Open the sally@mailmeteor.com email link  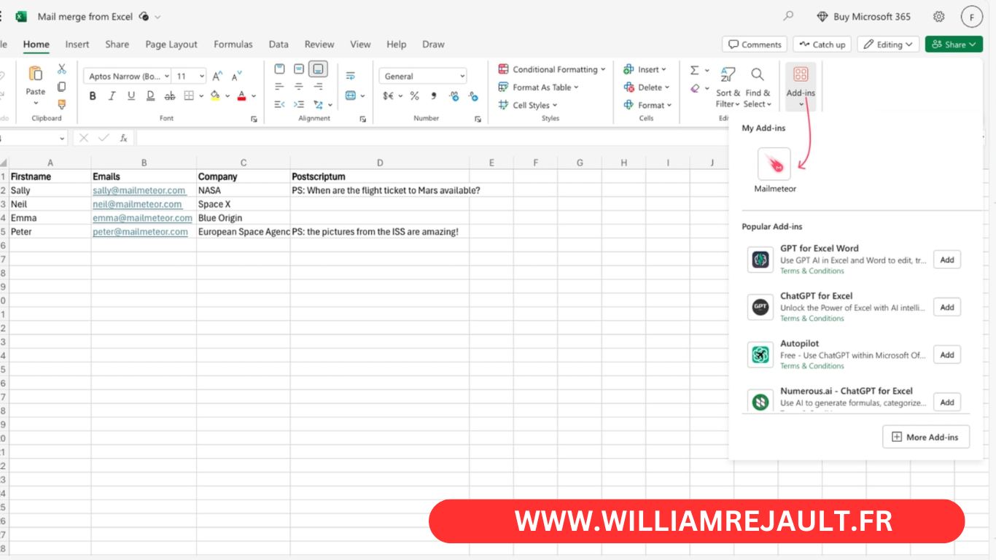coord(139,190)
